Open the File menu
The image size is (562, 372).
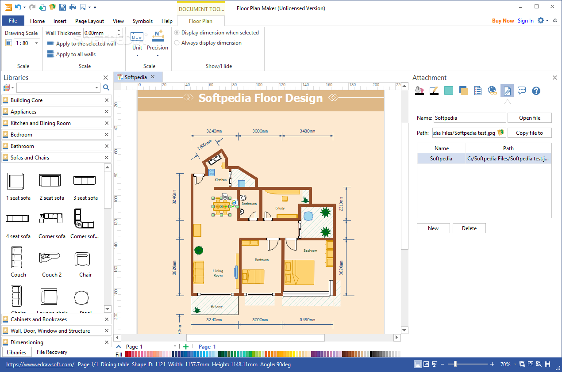[13, 21]
